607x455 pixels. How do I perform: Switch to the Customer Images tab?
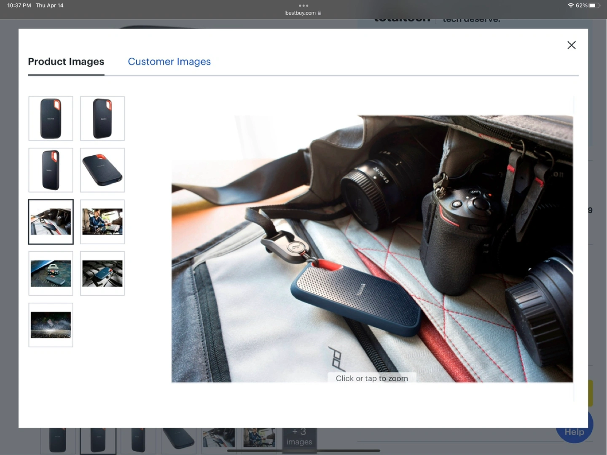coord(169,62)
